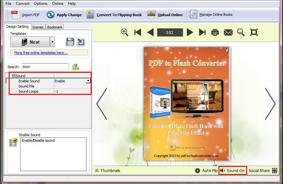Image resolution: width=283 pixels, height=184 pixels.
Task: Click the Search input field
Action: point(45,67)
